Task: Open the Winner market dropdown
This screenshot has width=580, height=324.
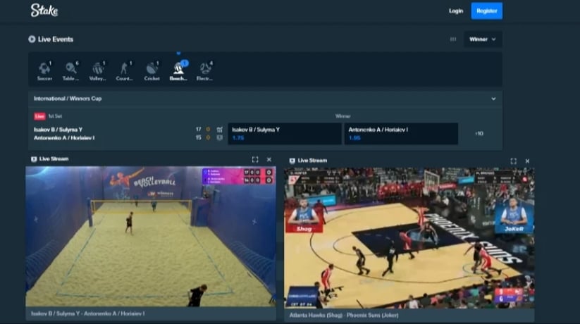Action: coord(483,39)
